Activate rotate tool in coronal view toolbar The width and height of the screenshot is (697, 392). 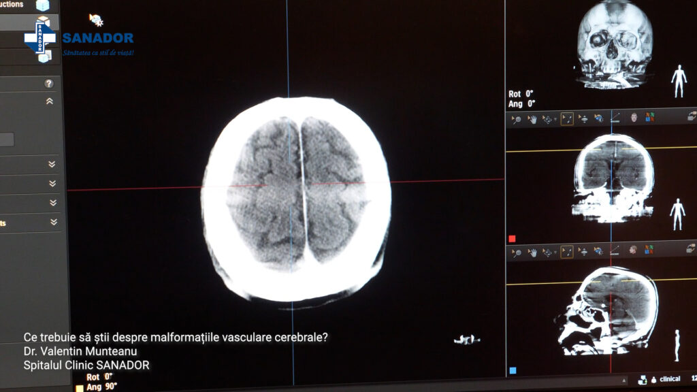tap(547, 119)
